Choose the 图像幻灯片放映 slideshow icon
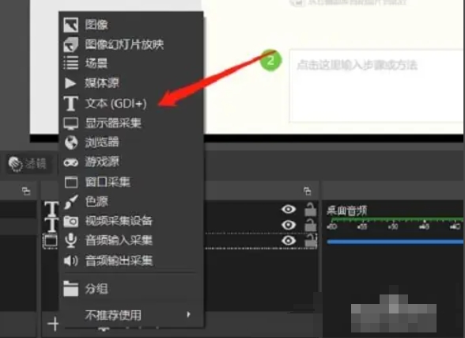The width and height of the screenshot is (465, 338). click(71, 44)
